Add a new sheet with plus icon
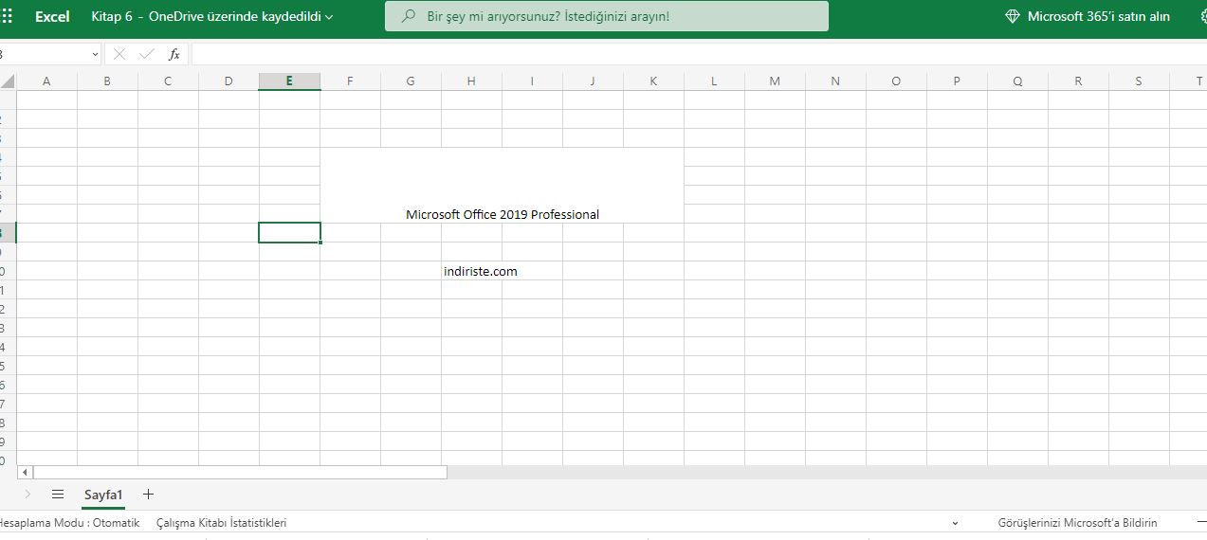Image resolution: width=1207 pixels, height=540 pixels. coord(148,495)
